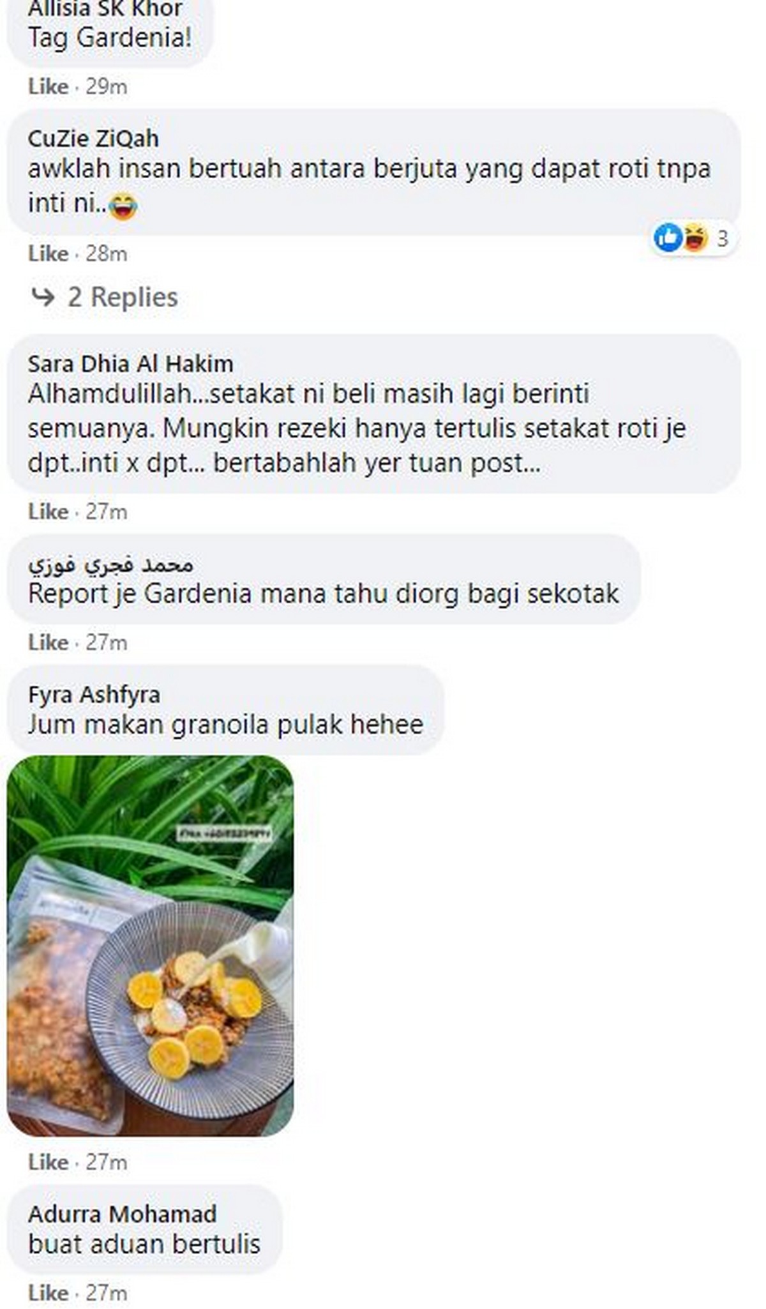Open the Arabic-named commenter's profile
Screen dimensions: 766x1309
[110, 564]
